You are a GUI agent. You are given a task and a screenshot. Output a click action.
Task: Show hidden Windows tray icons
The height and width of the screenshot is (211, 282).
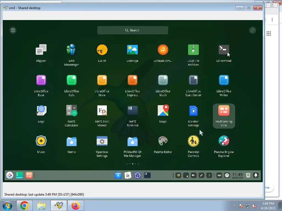[x=234, y=206]
